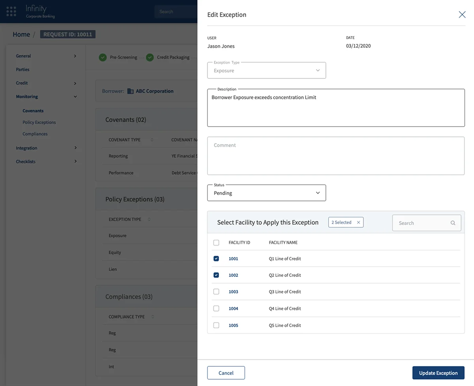
Task: Click the Q5 Line of Credit name
Action: (x=285, y=325)
